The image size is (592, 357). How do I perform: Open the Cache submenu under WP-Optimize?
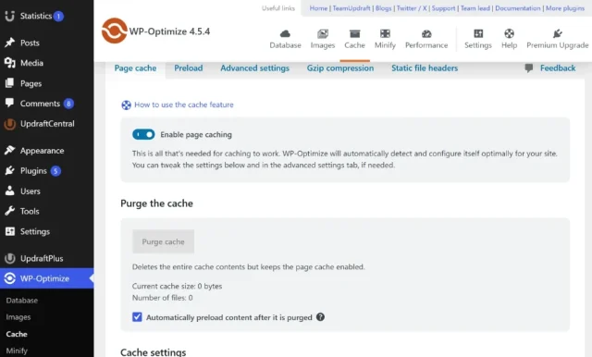pos(17,334)
